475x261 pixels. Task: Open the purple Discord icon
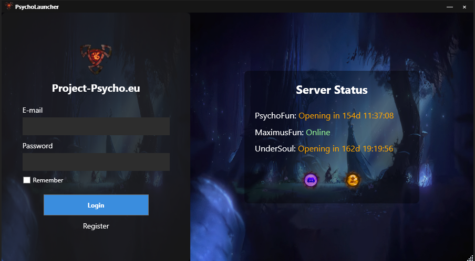[311, 180]
